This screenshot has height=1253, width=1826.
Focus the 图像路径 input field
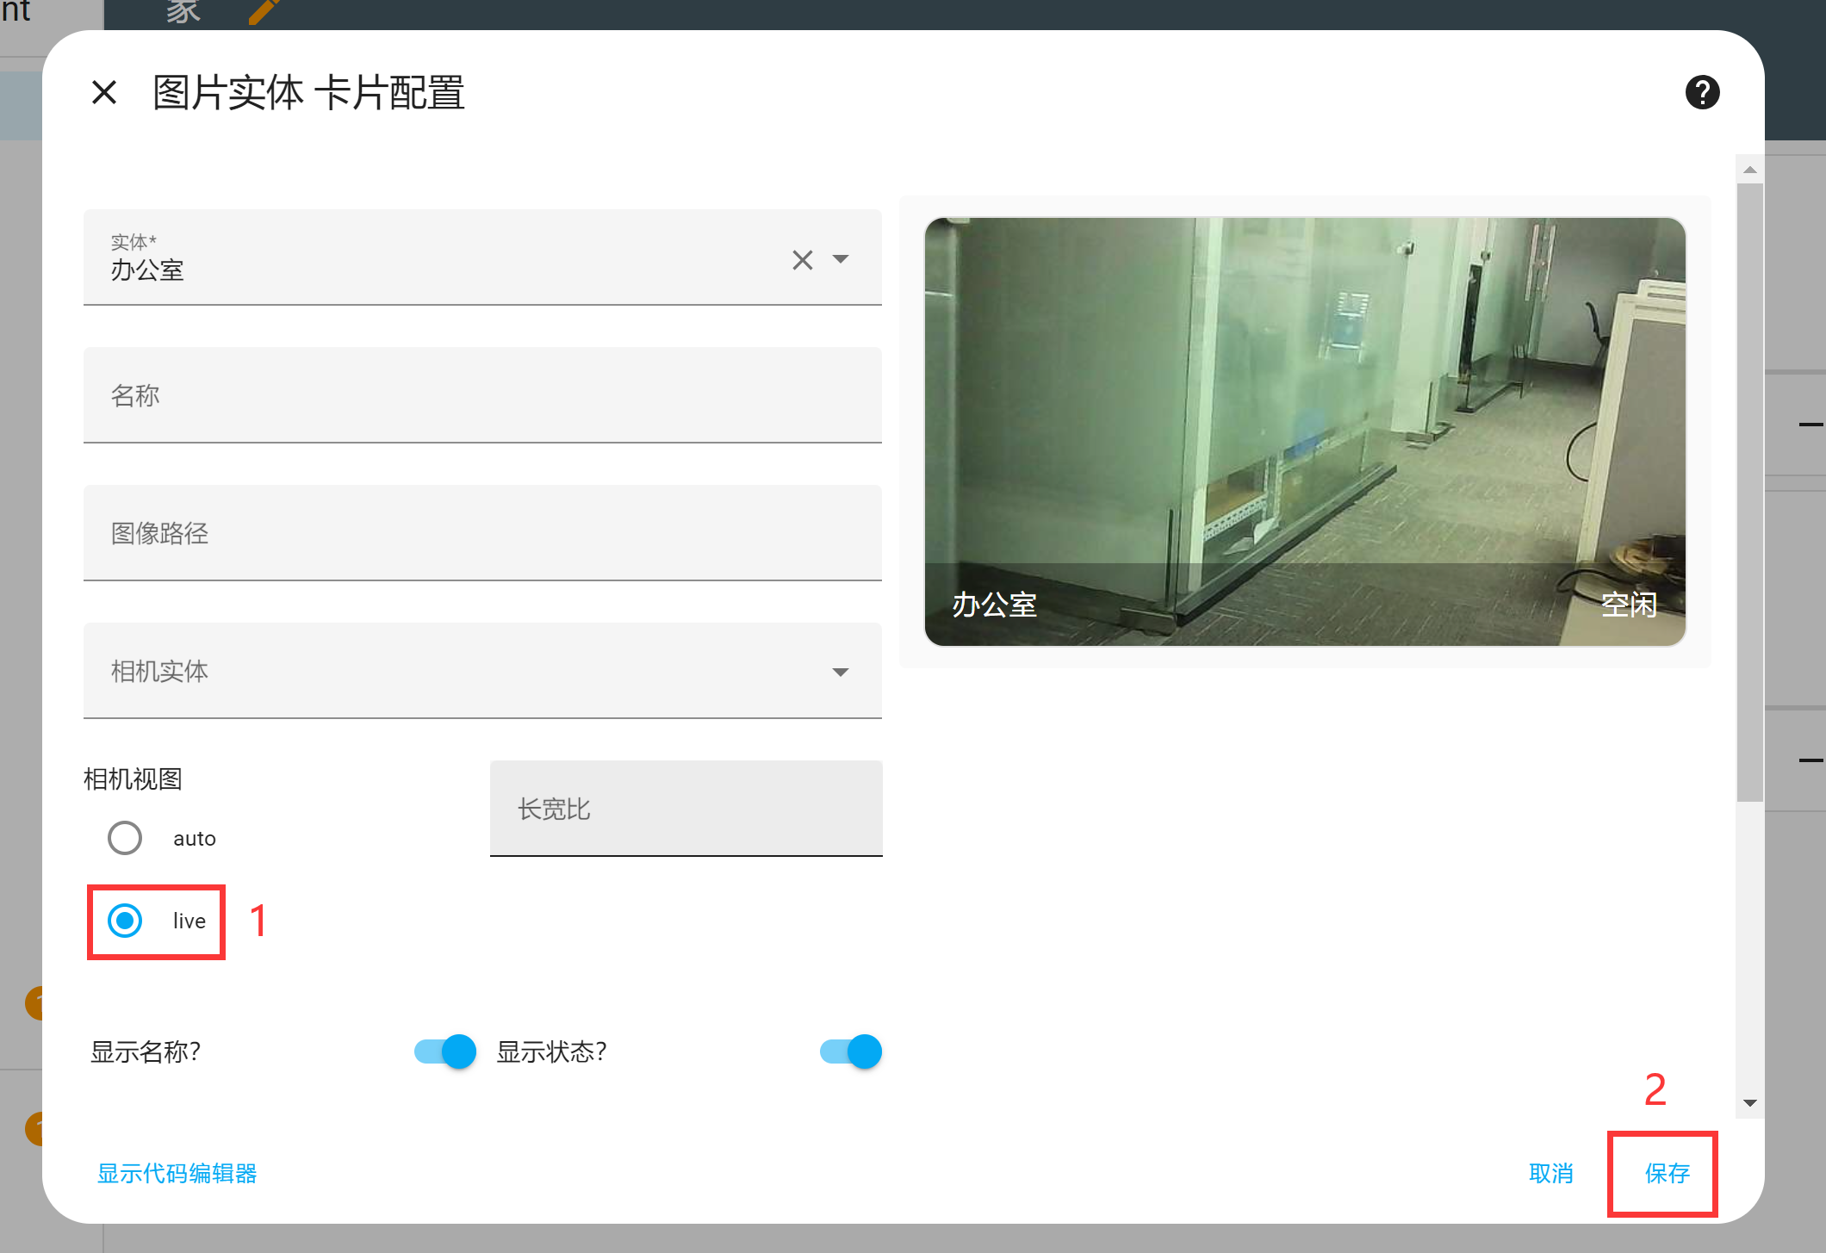[482, 533]
